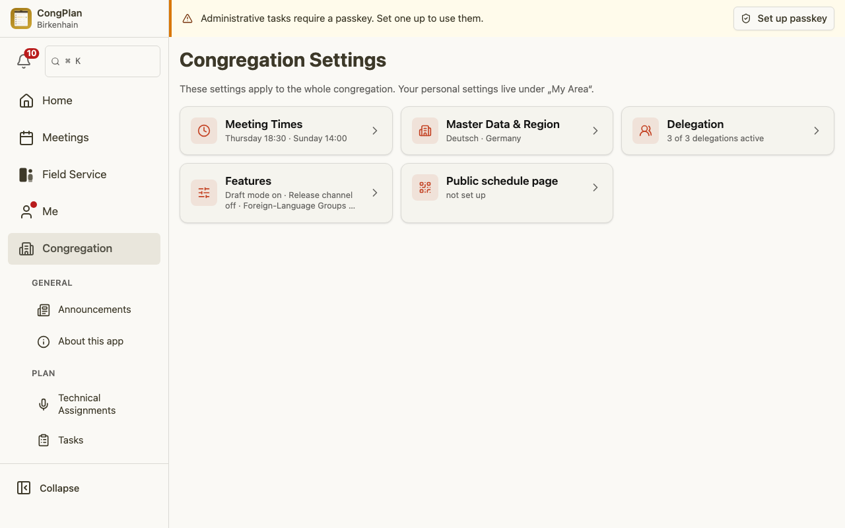Image resolution: width=845 pixels, height=528 pixels.
Task: Click the Collapse sidebar icon
Action: (x=24, y=488)
